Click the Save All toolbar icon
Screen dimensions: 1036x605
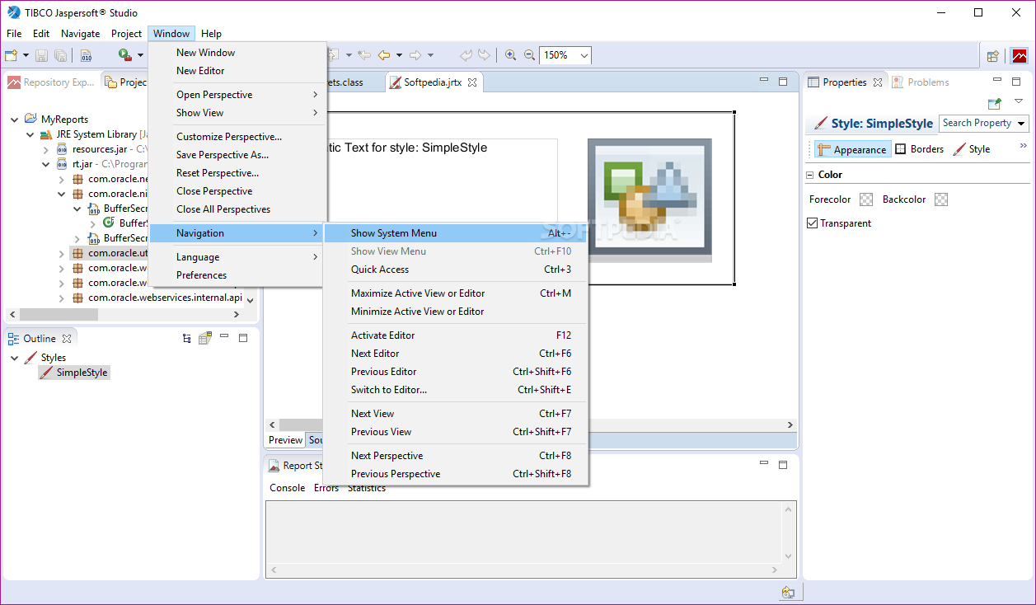(60, 55)
